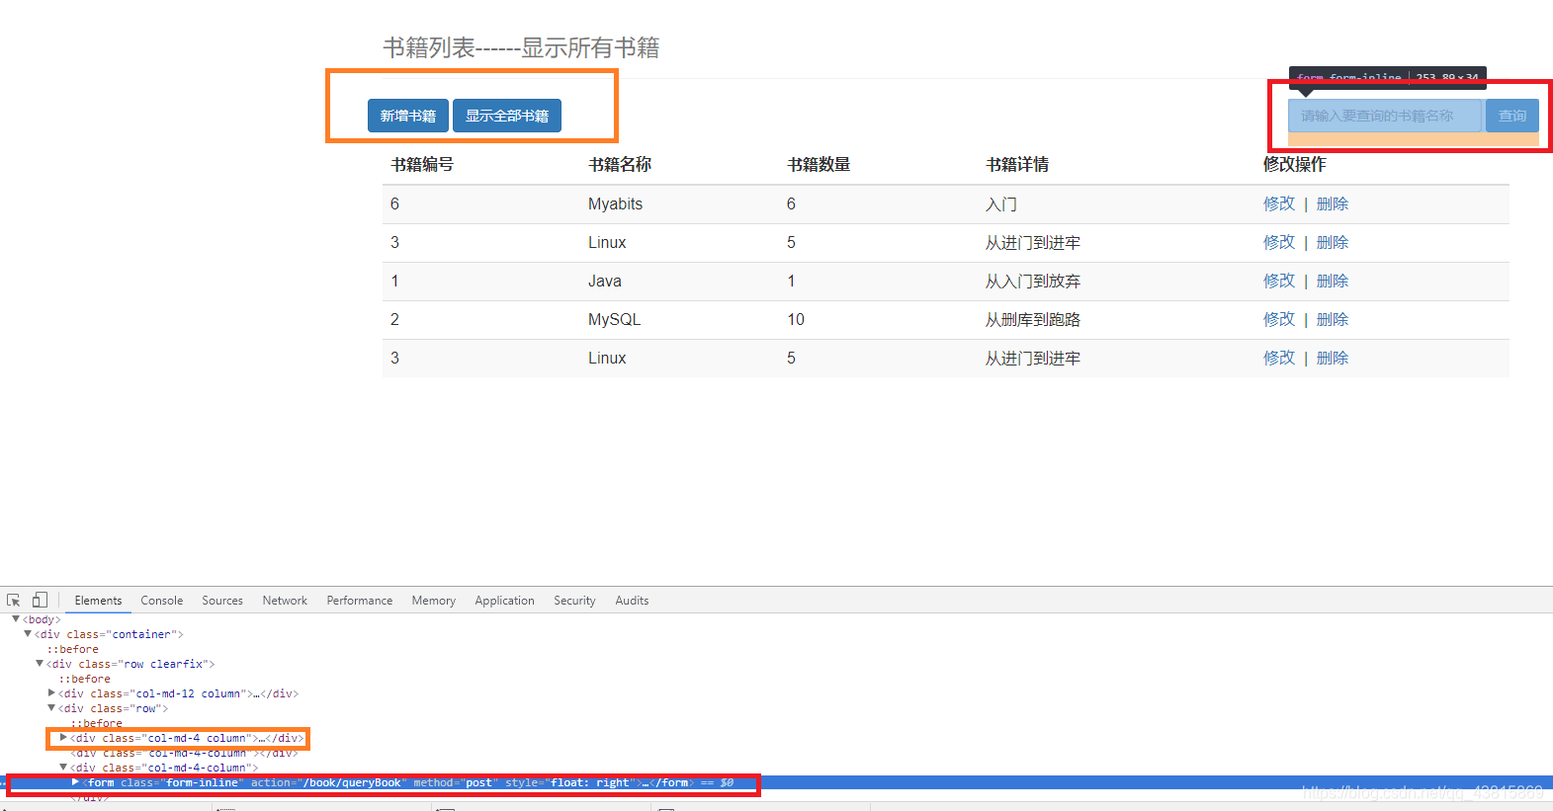Click the Java book name cell
Screen dimensions: 1553x811
(605, 281)
